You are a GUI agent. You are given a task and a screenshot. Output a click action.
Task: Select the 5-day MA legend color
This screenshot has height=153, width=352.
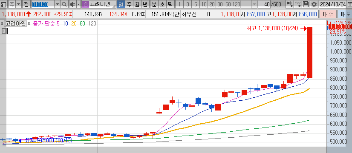click(58, 23)
